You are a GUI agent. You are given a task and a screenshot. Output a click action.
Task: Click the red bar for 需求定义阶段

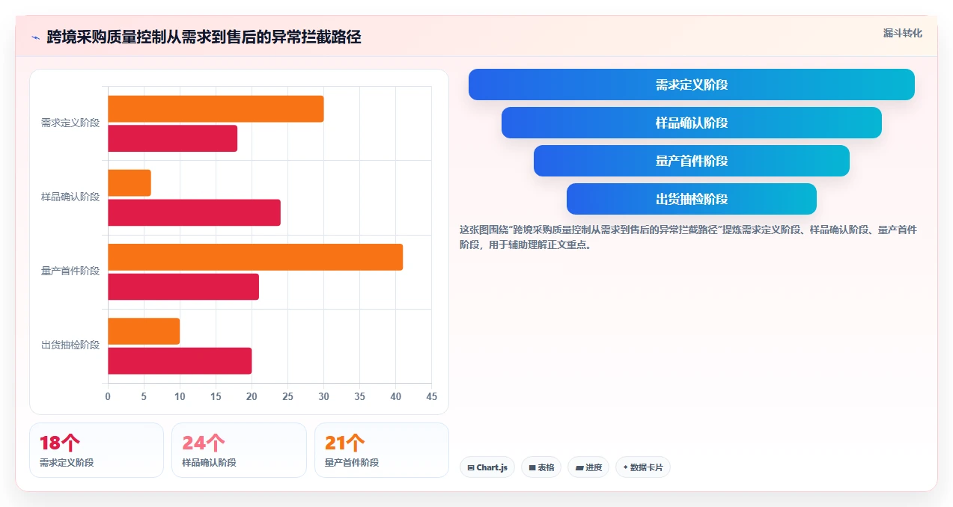[x=173, y=138]
